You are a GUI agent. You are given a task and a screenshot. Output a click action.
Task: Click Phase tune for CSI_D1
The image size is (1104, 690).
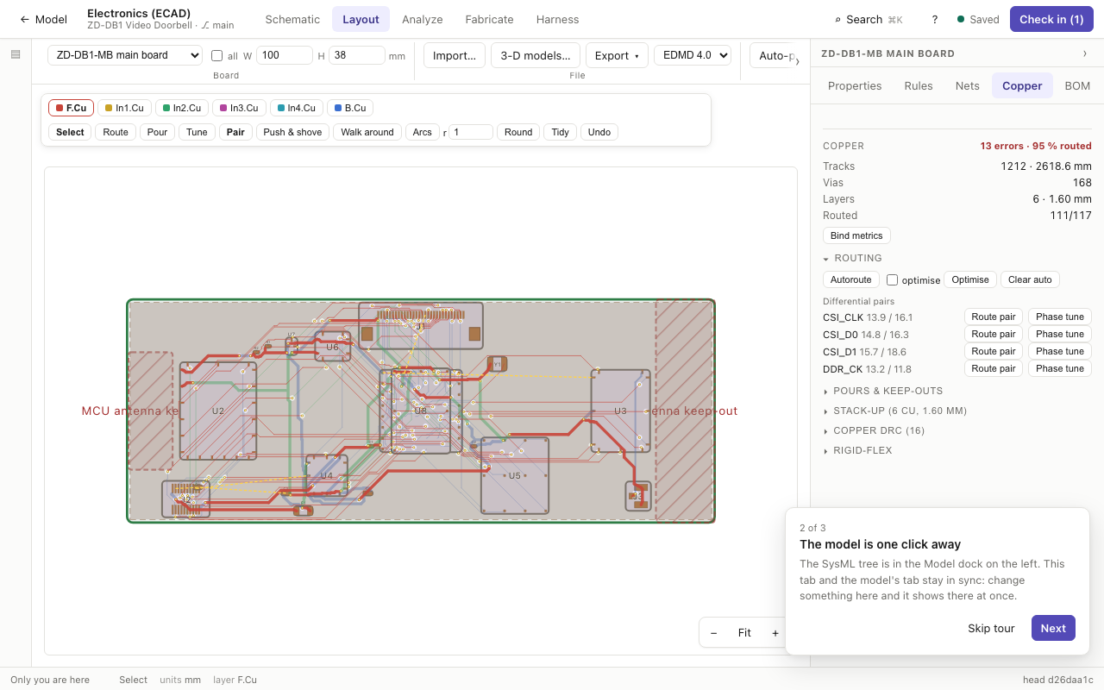[1060, 351]
